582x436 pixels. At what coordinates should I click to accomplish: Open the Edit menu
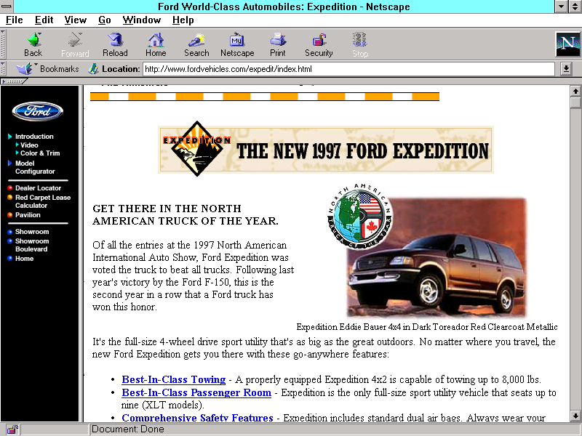coord(44,20)
